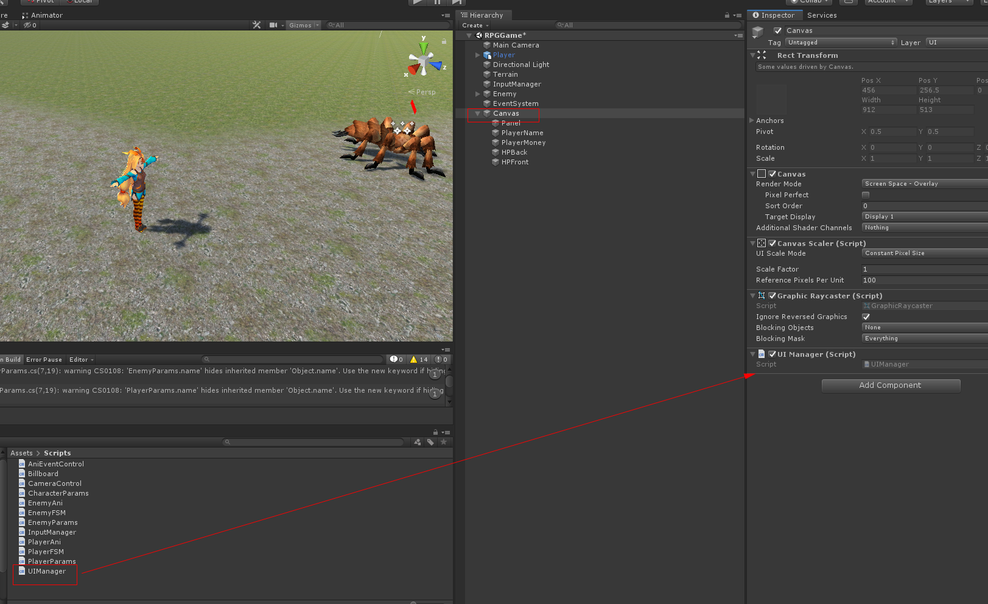Click the scene camera settings icon
Image resolution: width=988 pixels, height=604 pixels.
tap(274, 25)
